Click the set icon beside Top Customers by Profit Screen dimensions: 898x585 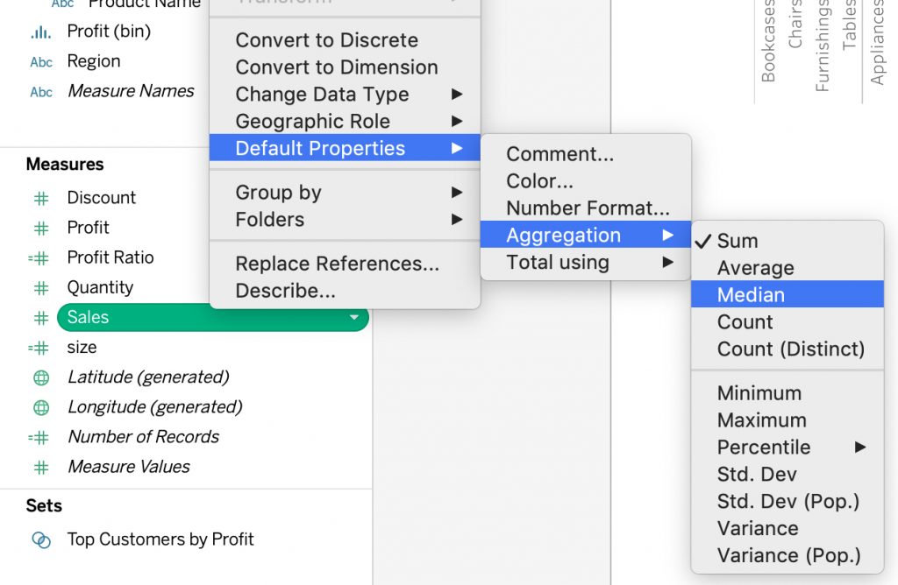[41, 539]
